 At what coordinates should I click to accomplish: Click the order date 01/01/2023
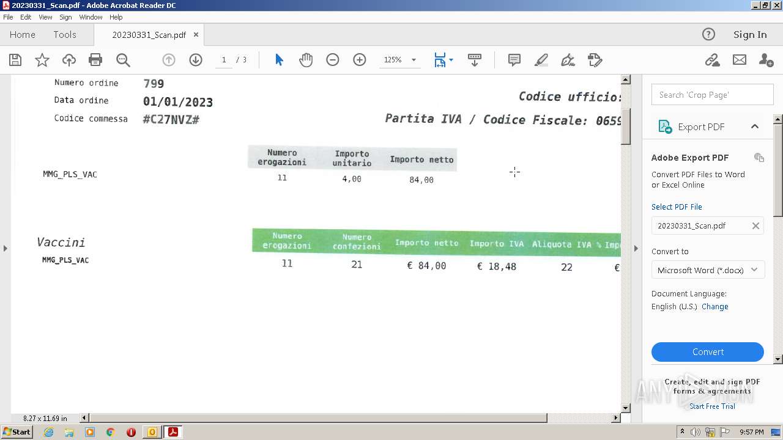pyautogui.click(x=178, y=102)
